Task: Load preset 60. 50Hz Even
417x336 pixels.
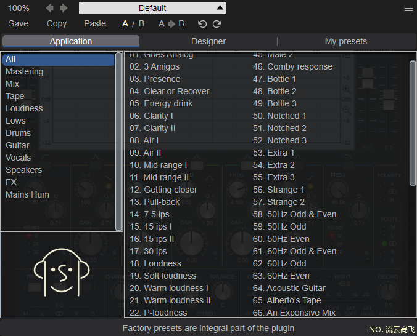Action: 281,239
